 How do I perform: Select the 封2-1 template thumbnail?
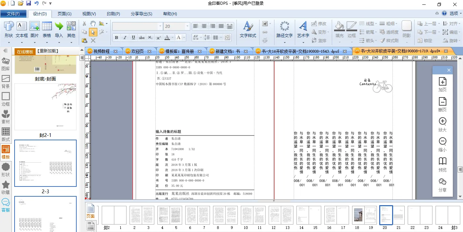coord(45,107)
